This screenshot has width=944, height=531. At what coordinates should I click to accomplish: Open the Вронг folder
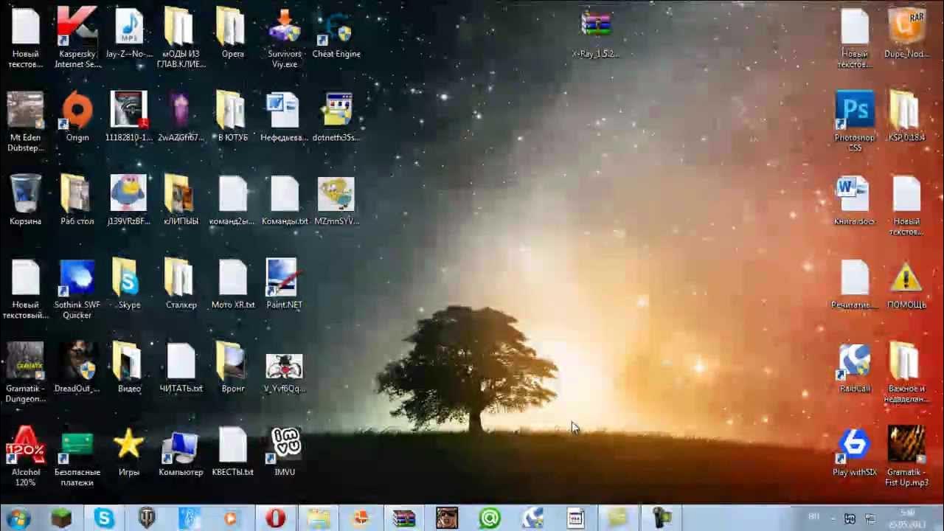[x=232, y=361]
